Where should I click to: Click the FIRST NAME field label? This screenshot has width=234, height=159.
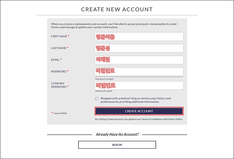pyautogui.click(x=59, y=36)
